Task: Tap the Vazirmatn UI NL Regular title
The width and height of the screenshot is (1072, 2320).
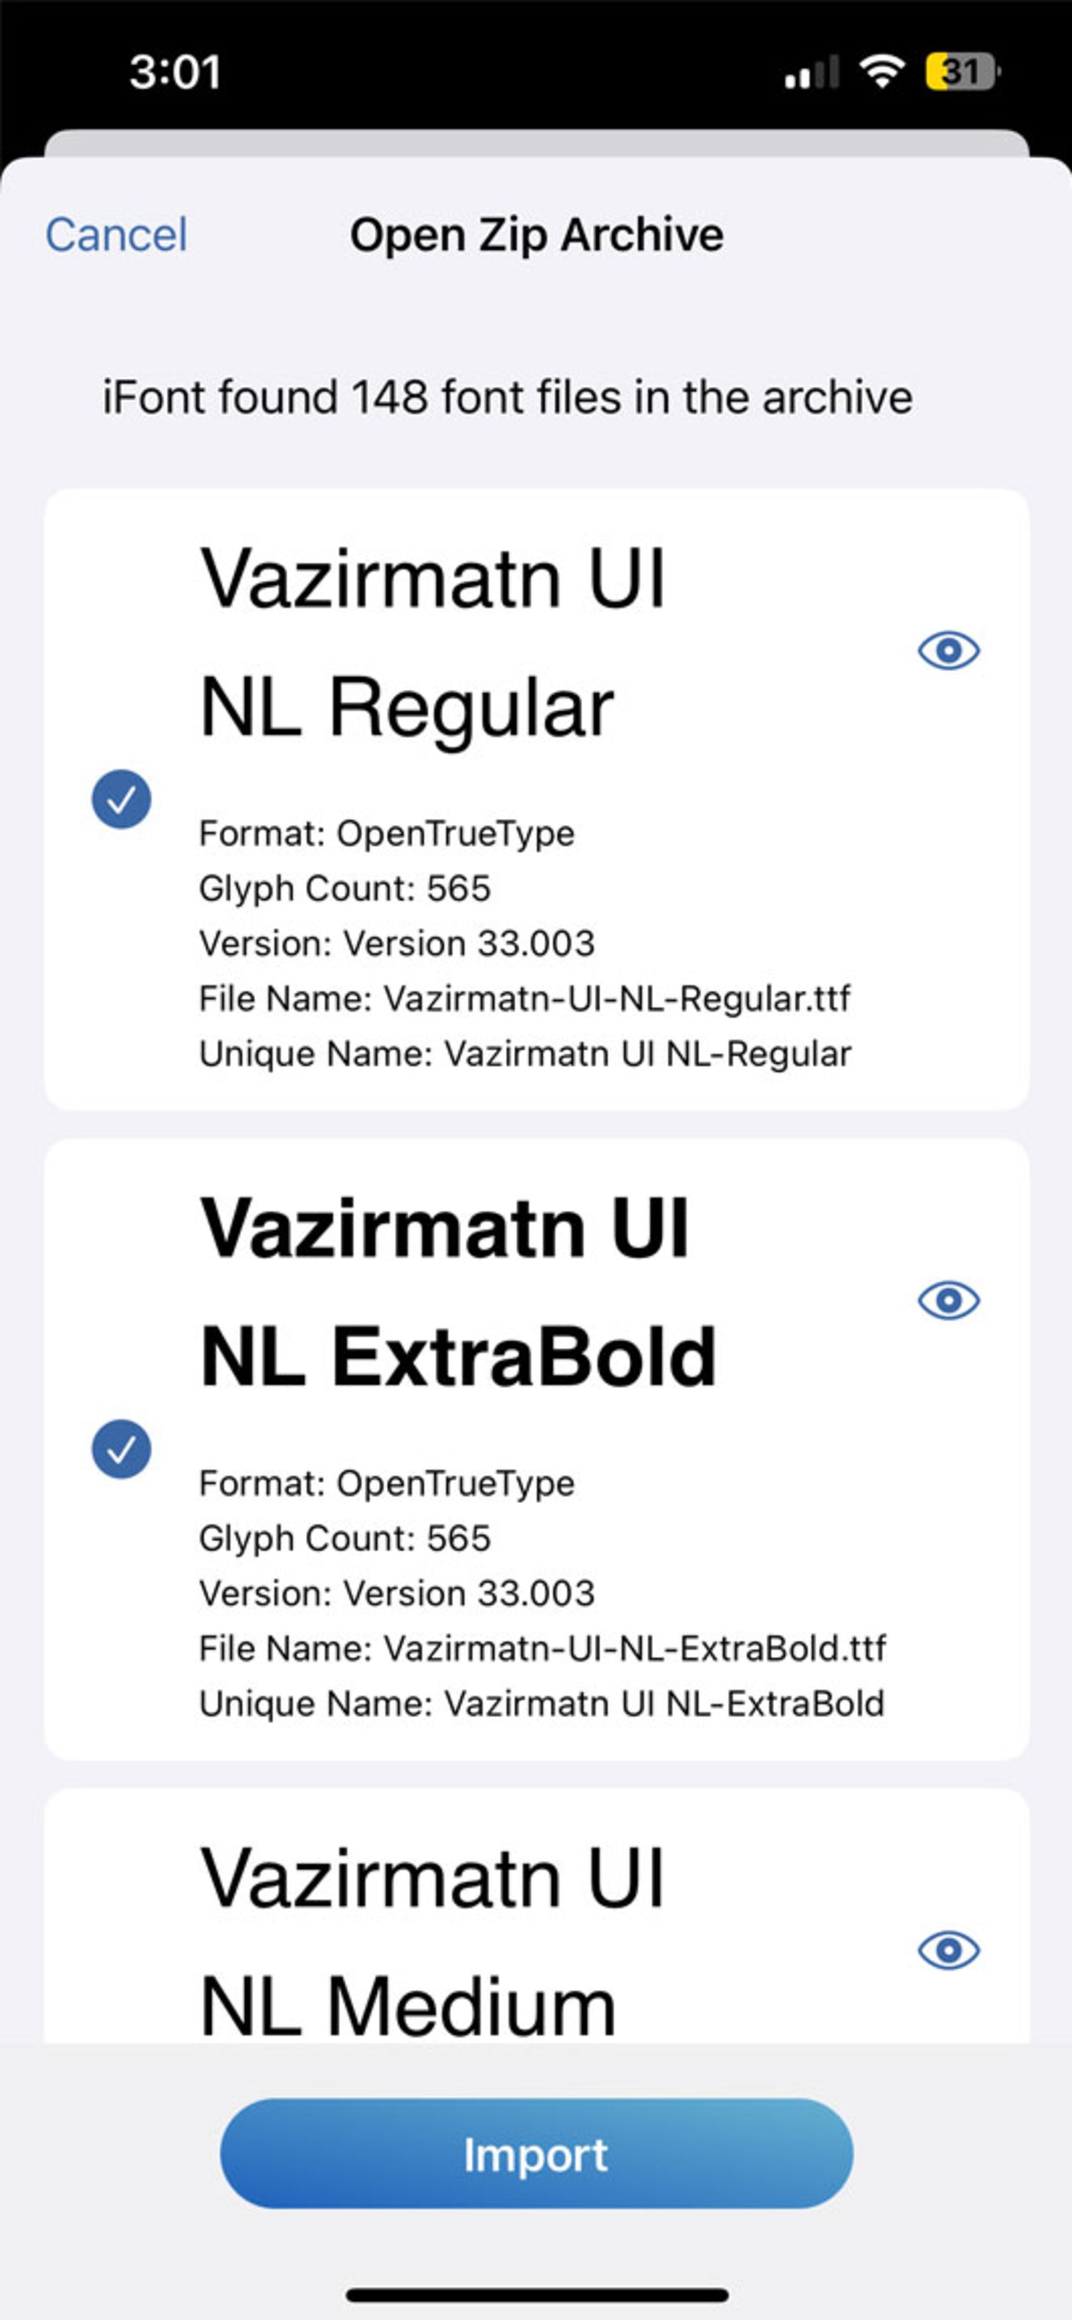Action: tap(432, 642)
